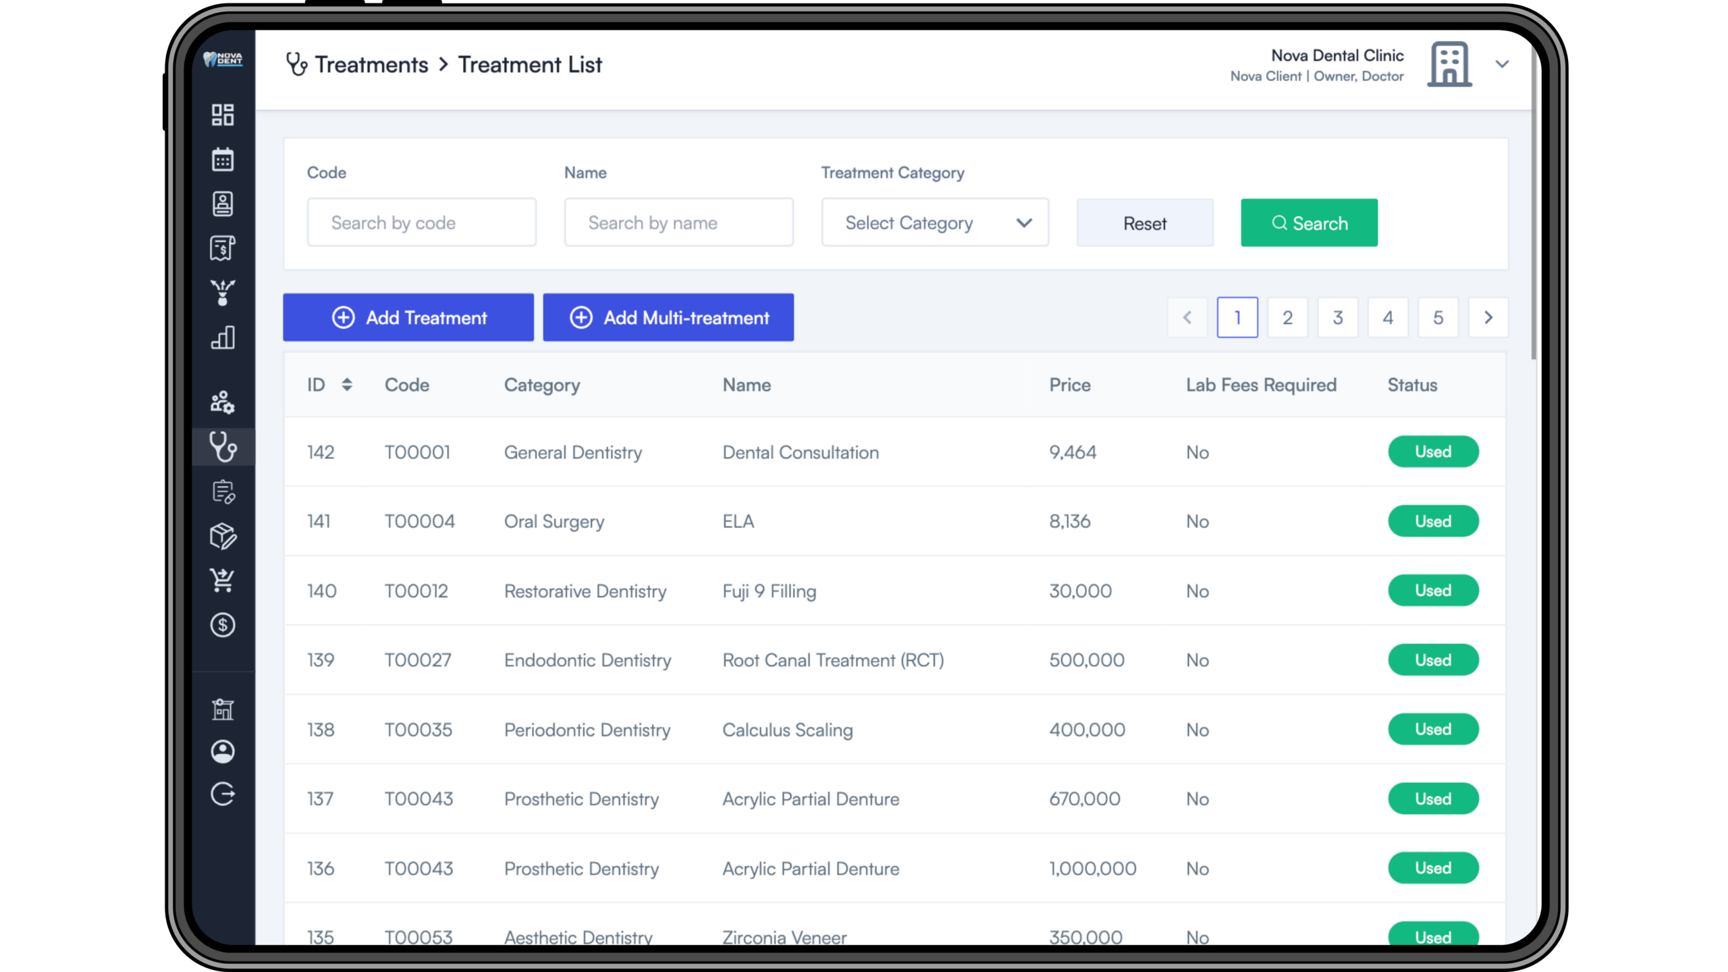Go to next page with right chevron
The image size is (1728, 972).
click(1488, 317)
